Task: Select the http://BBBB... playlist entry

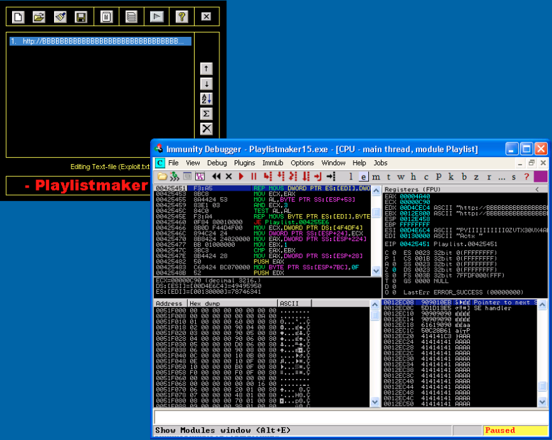Action: (100, 41)
